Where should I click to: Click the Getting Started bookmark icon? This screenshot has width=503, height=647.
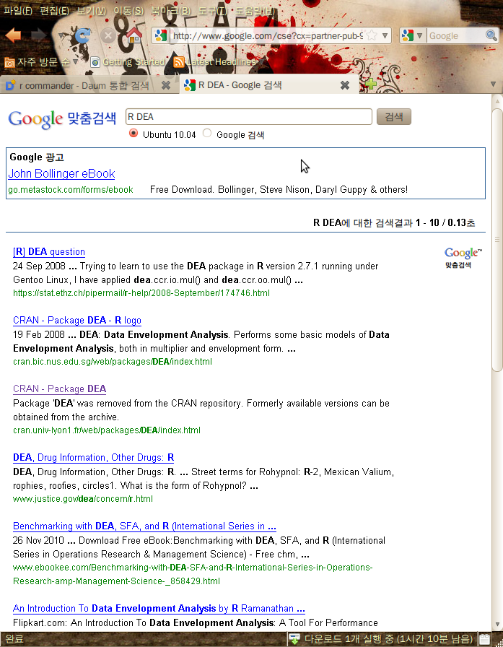tap(95, 62)
